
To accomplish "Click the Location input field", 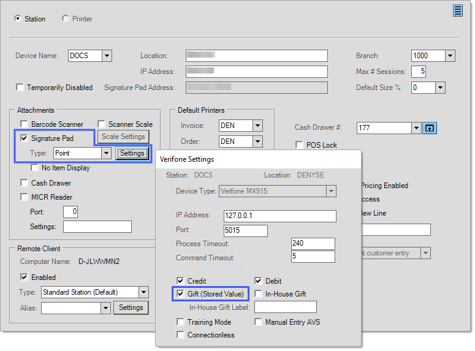I will coord(257,56).
